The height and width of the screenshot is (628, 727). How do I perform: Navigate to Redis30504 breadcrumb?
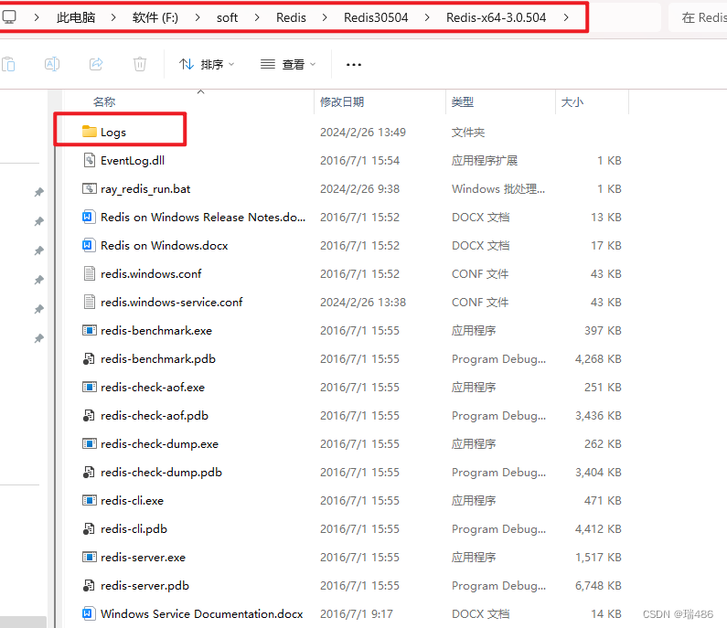coord(376,17)
